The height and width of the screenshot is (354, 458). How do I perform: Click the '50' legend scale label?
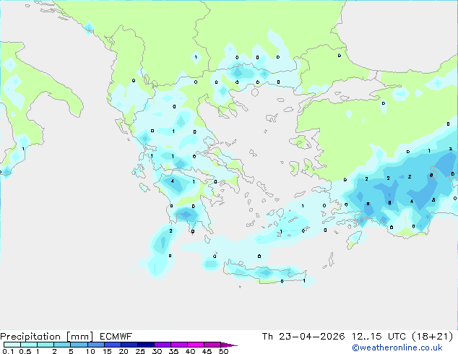pyautogui.click(x=223, y=351)
